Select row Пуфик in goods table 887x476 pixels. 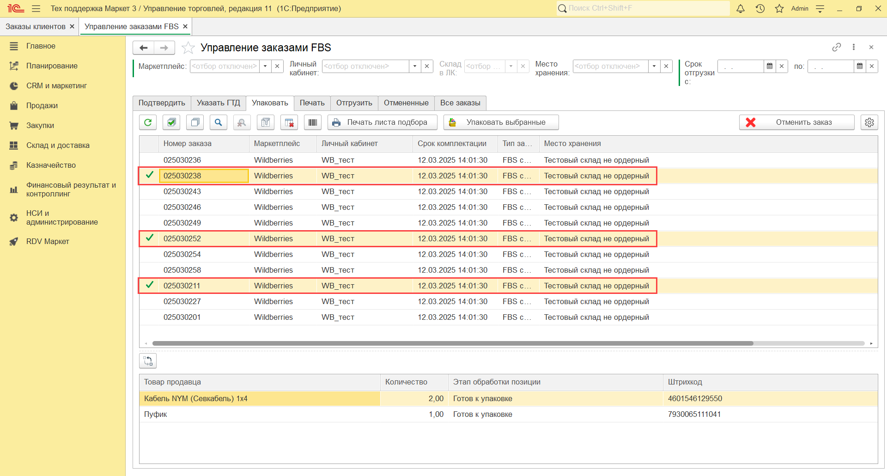pyautogui.click(x=508, y=414)
